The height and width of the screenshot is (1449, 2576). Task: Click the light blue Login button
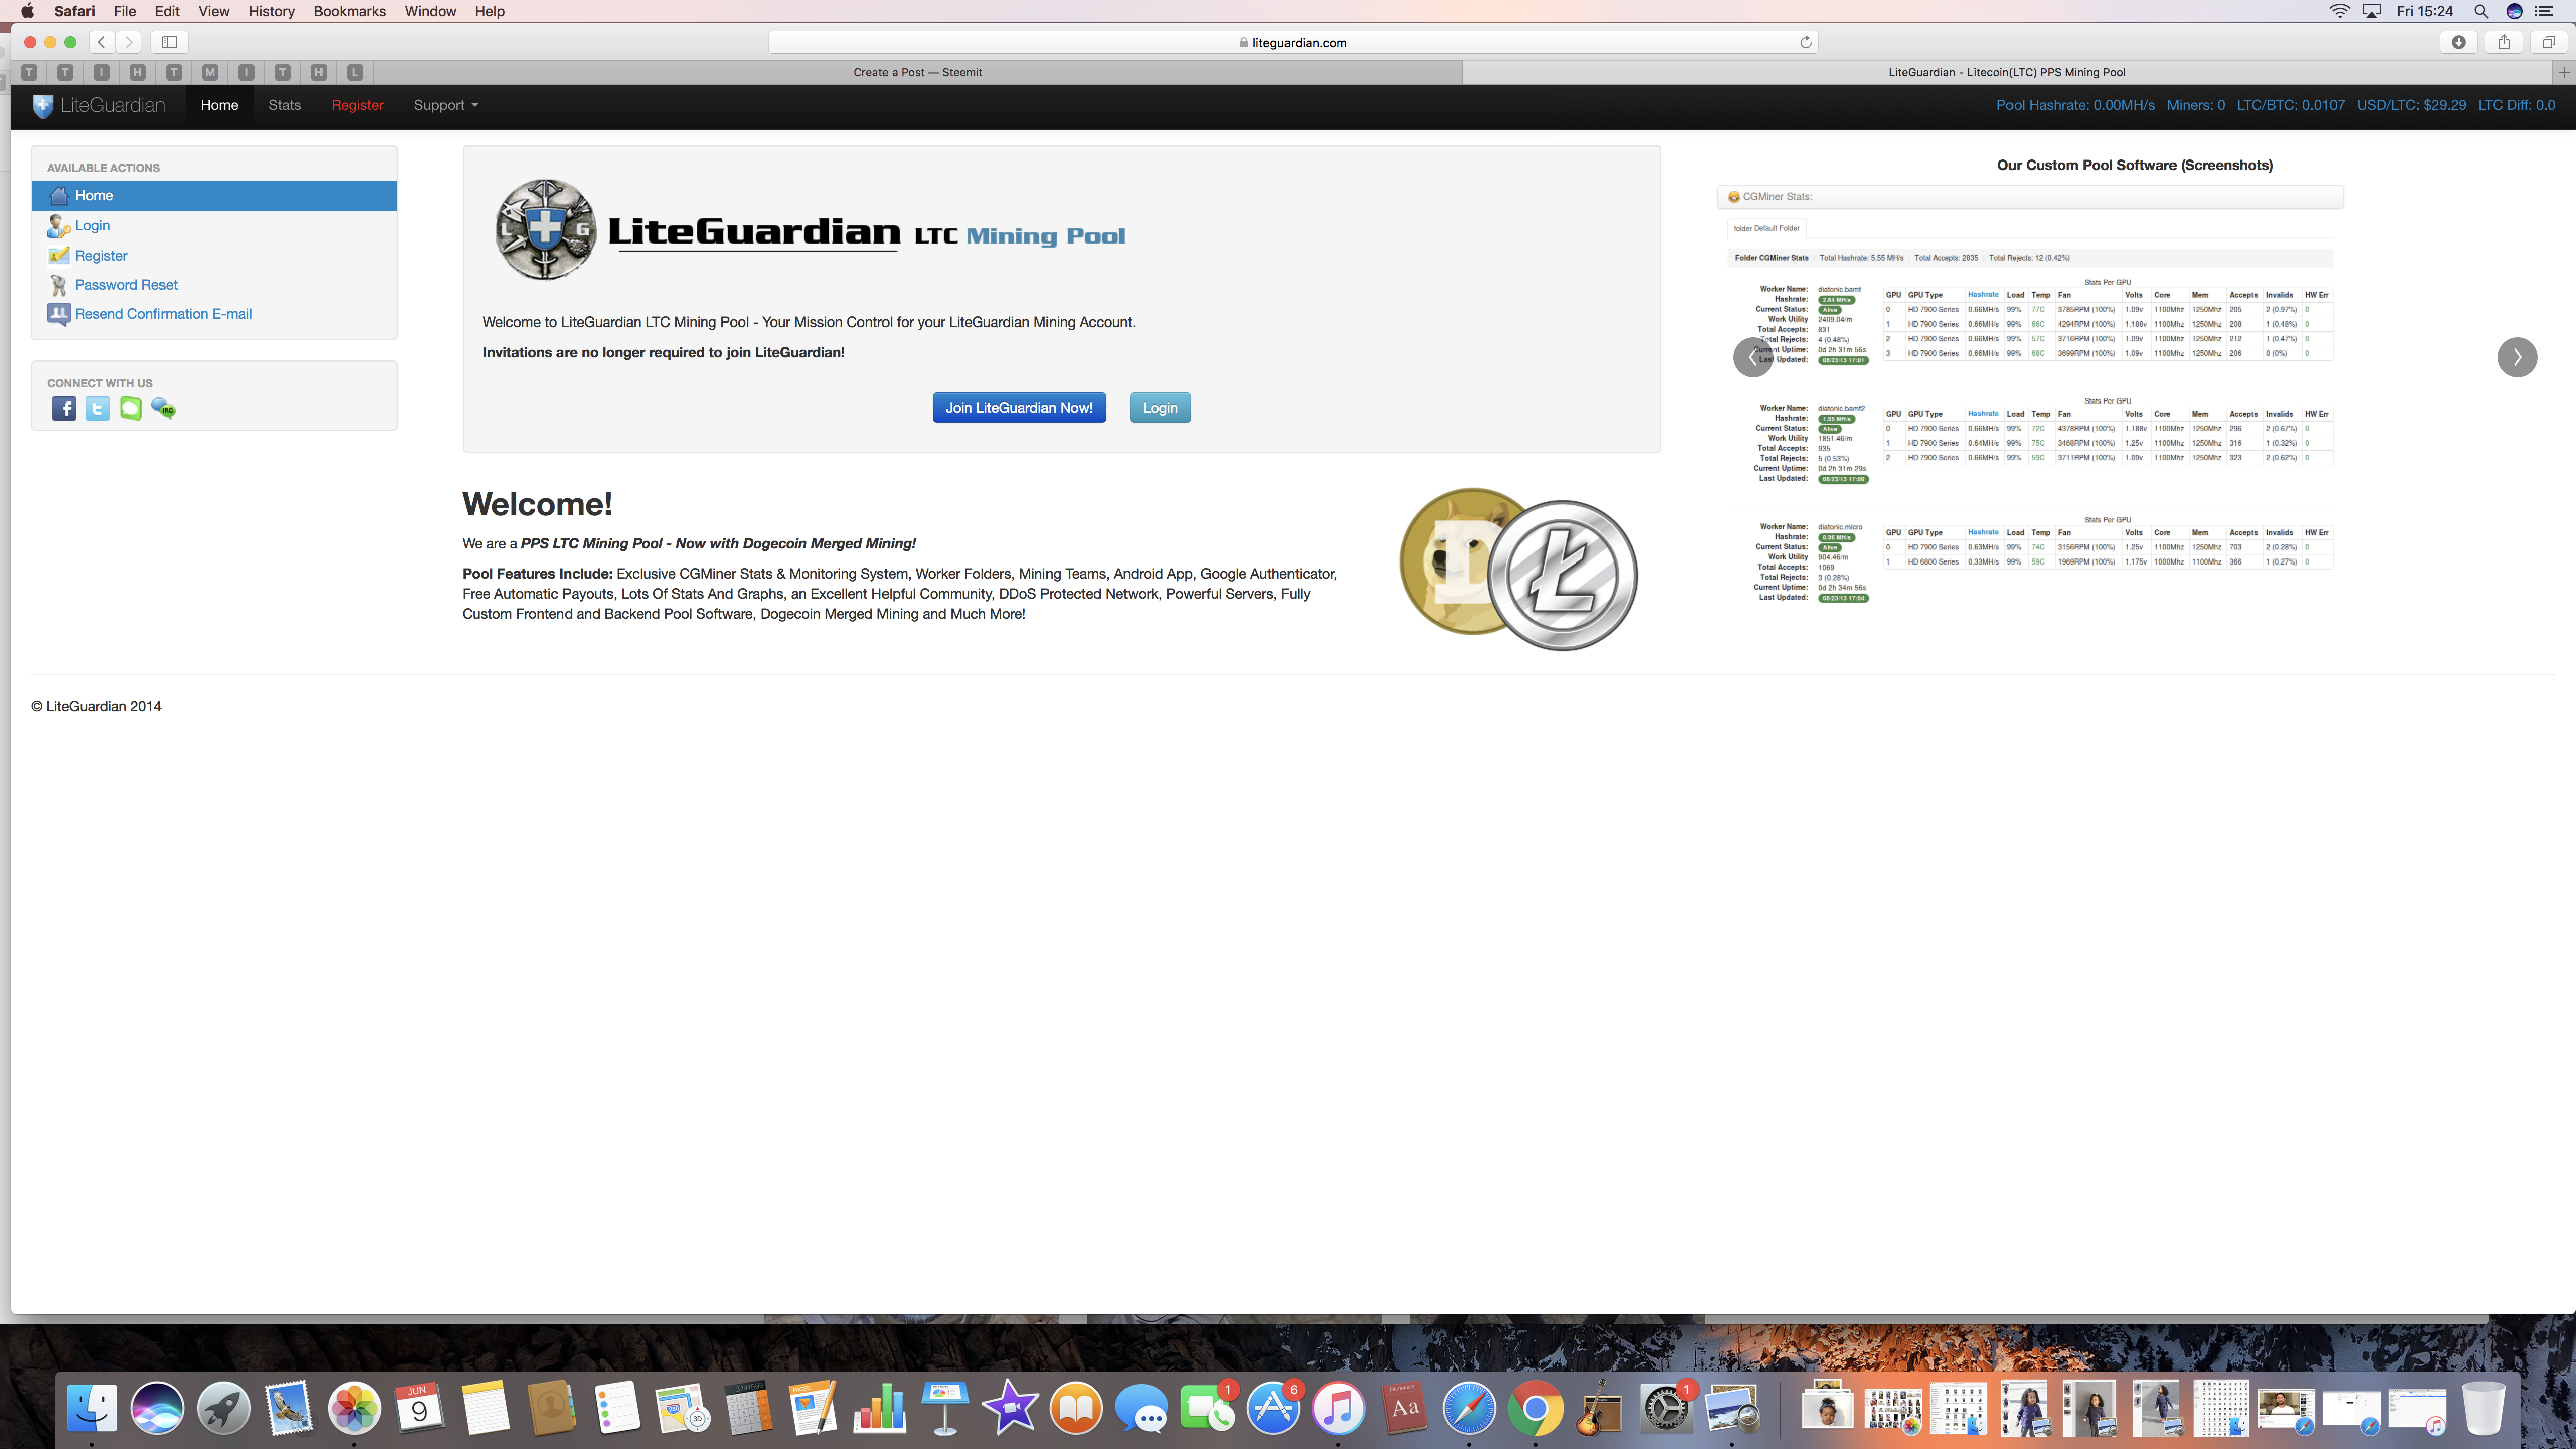[1160, 407]
